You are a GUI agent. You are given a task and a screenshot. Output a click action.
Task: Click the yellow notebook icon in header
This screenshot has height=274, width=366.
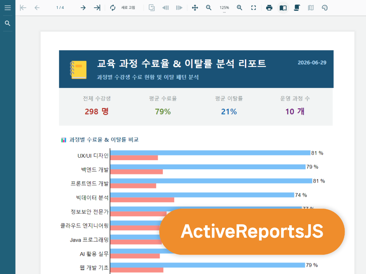78,70
